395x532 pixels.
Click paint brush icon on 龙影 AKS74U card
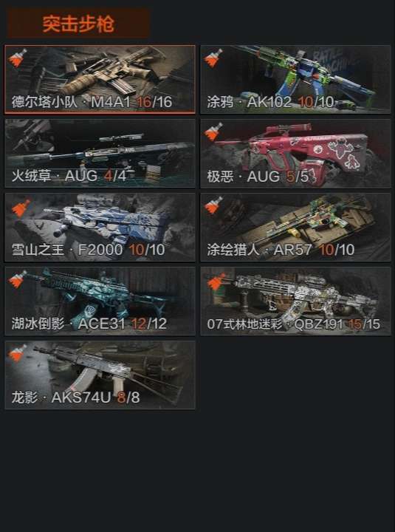[18, 353]
